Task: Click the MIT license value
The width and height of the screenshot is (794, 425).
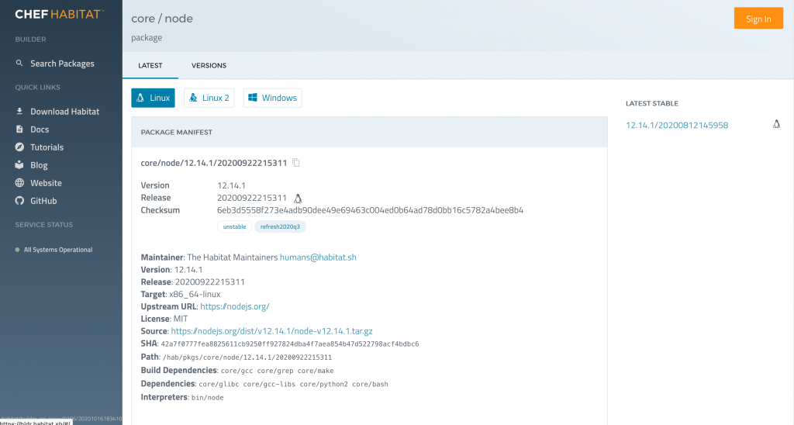Action: [x=180, y=319]
